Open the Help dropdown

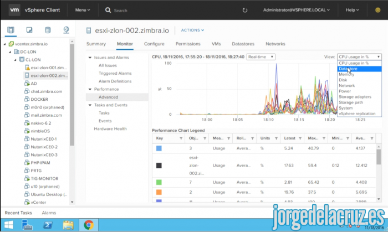pyautogui.click(x=353, y=10)
